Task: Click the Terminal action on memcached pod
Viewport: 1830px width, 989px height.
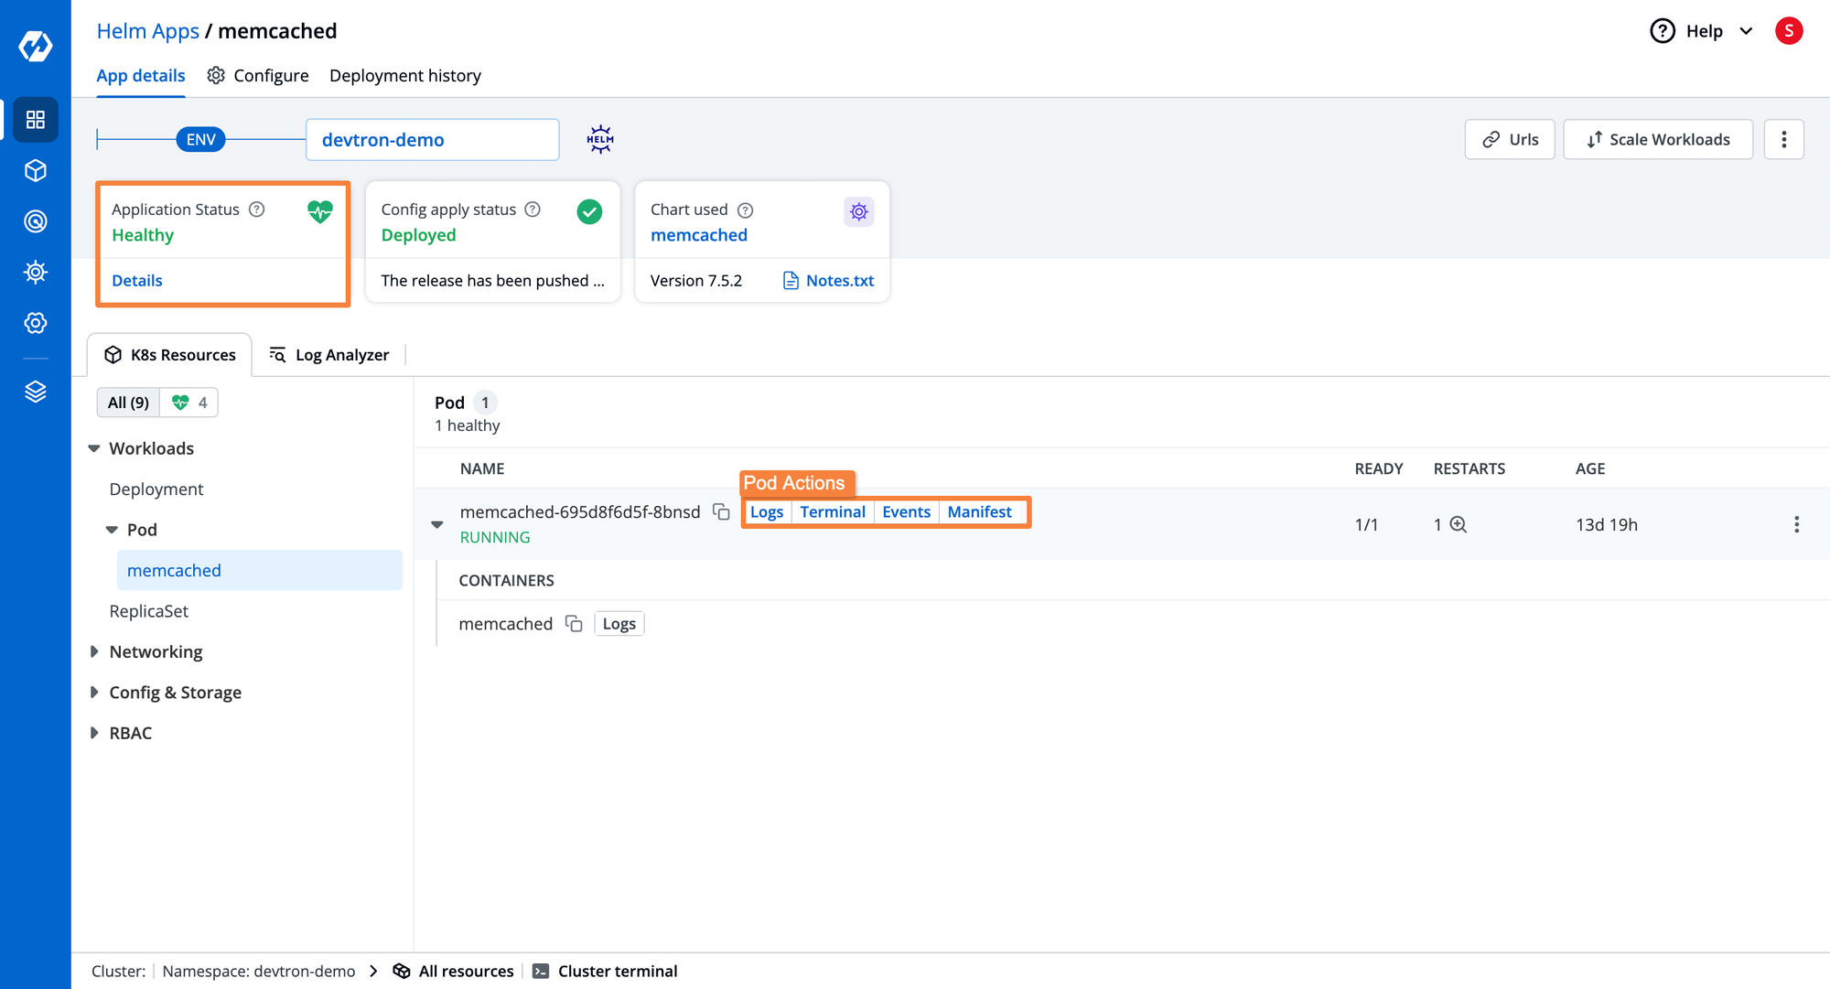Action: [x=833, y=511]
